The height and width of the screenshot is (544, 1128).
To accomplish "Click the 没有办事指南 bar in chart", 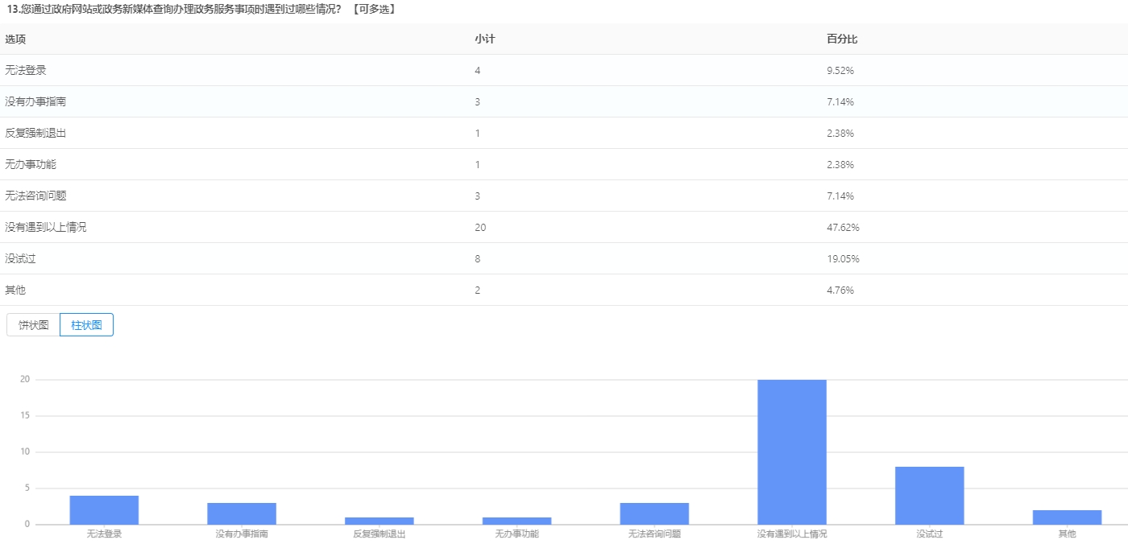I will click(242, 513).
